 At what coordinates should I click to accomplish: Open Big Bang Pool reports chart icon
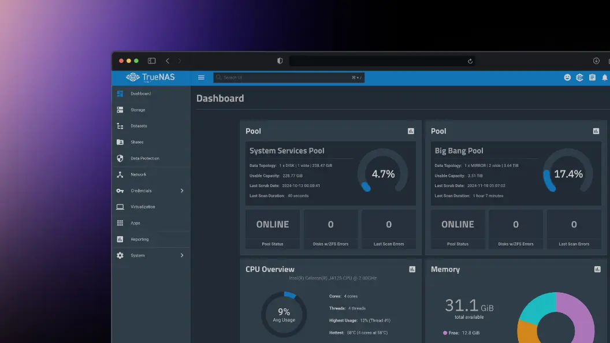click(596, 131)
